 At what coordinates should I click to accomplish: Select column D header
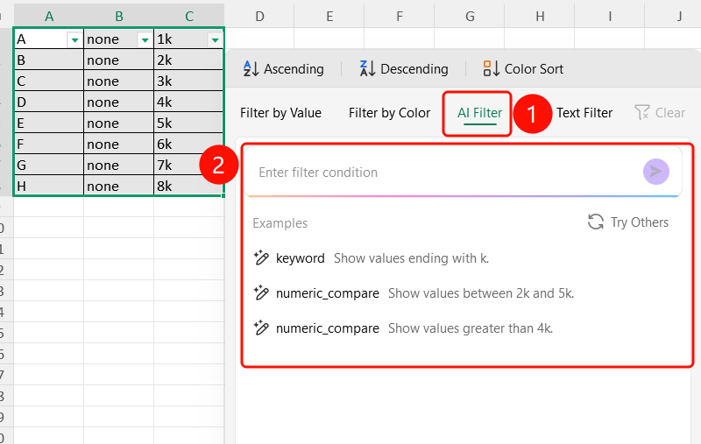(x=259, y=17)
